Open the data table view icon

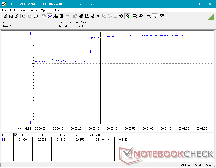pos(61,16)
